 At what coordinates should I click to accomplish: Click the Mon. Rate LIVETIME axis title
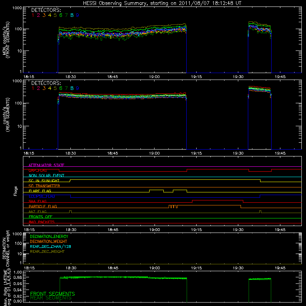coord(7,287)
